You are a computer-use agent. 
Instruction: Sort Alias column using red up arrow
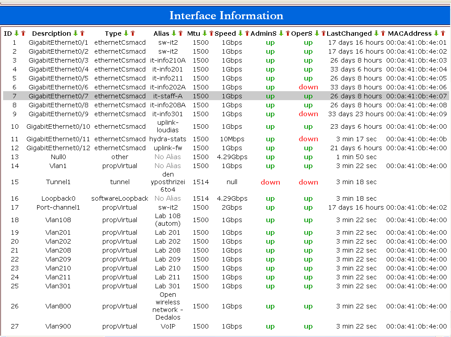tap(181, 34)
